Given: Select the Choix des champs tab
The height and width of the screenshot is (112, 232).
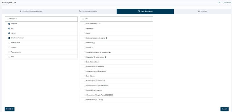Looking at the screenshot, I should (145, 11).
